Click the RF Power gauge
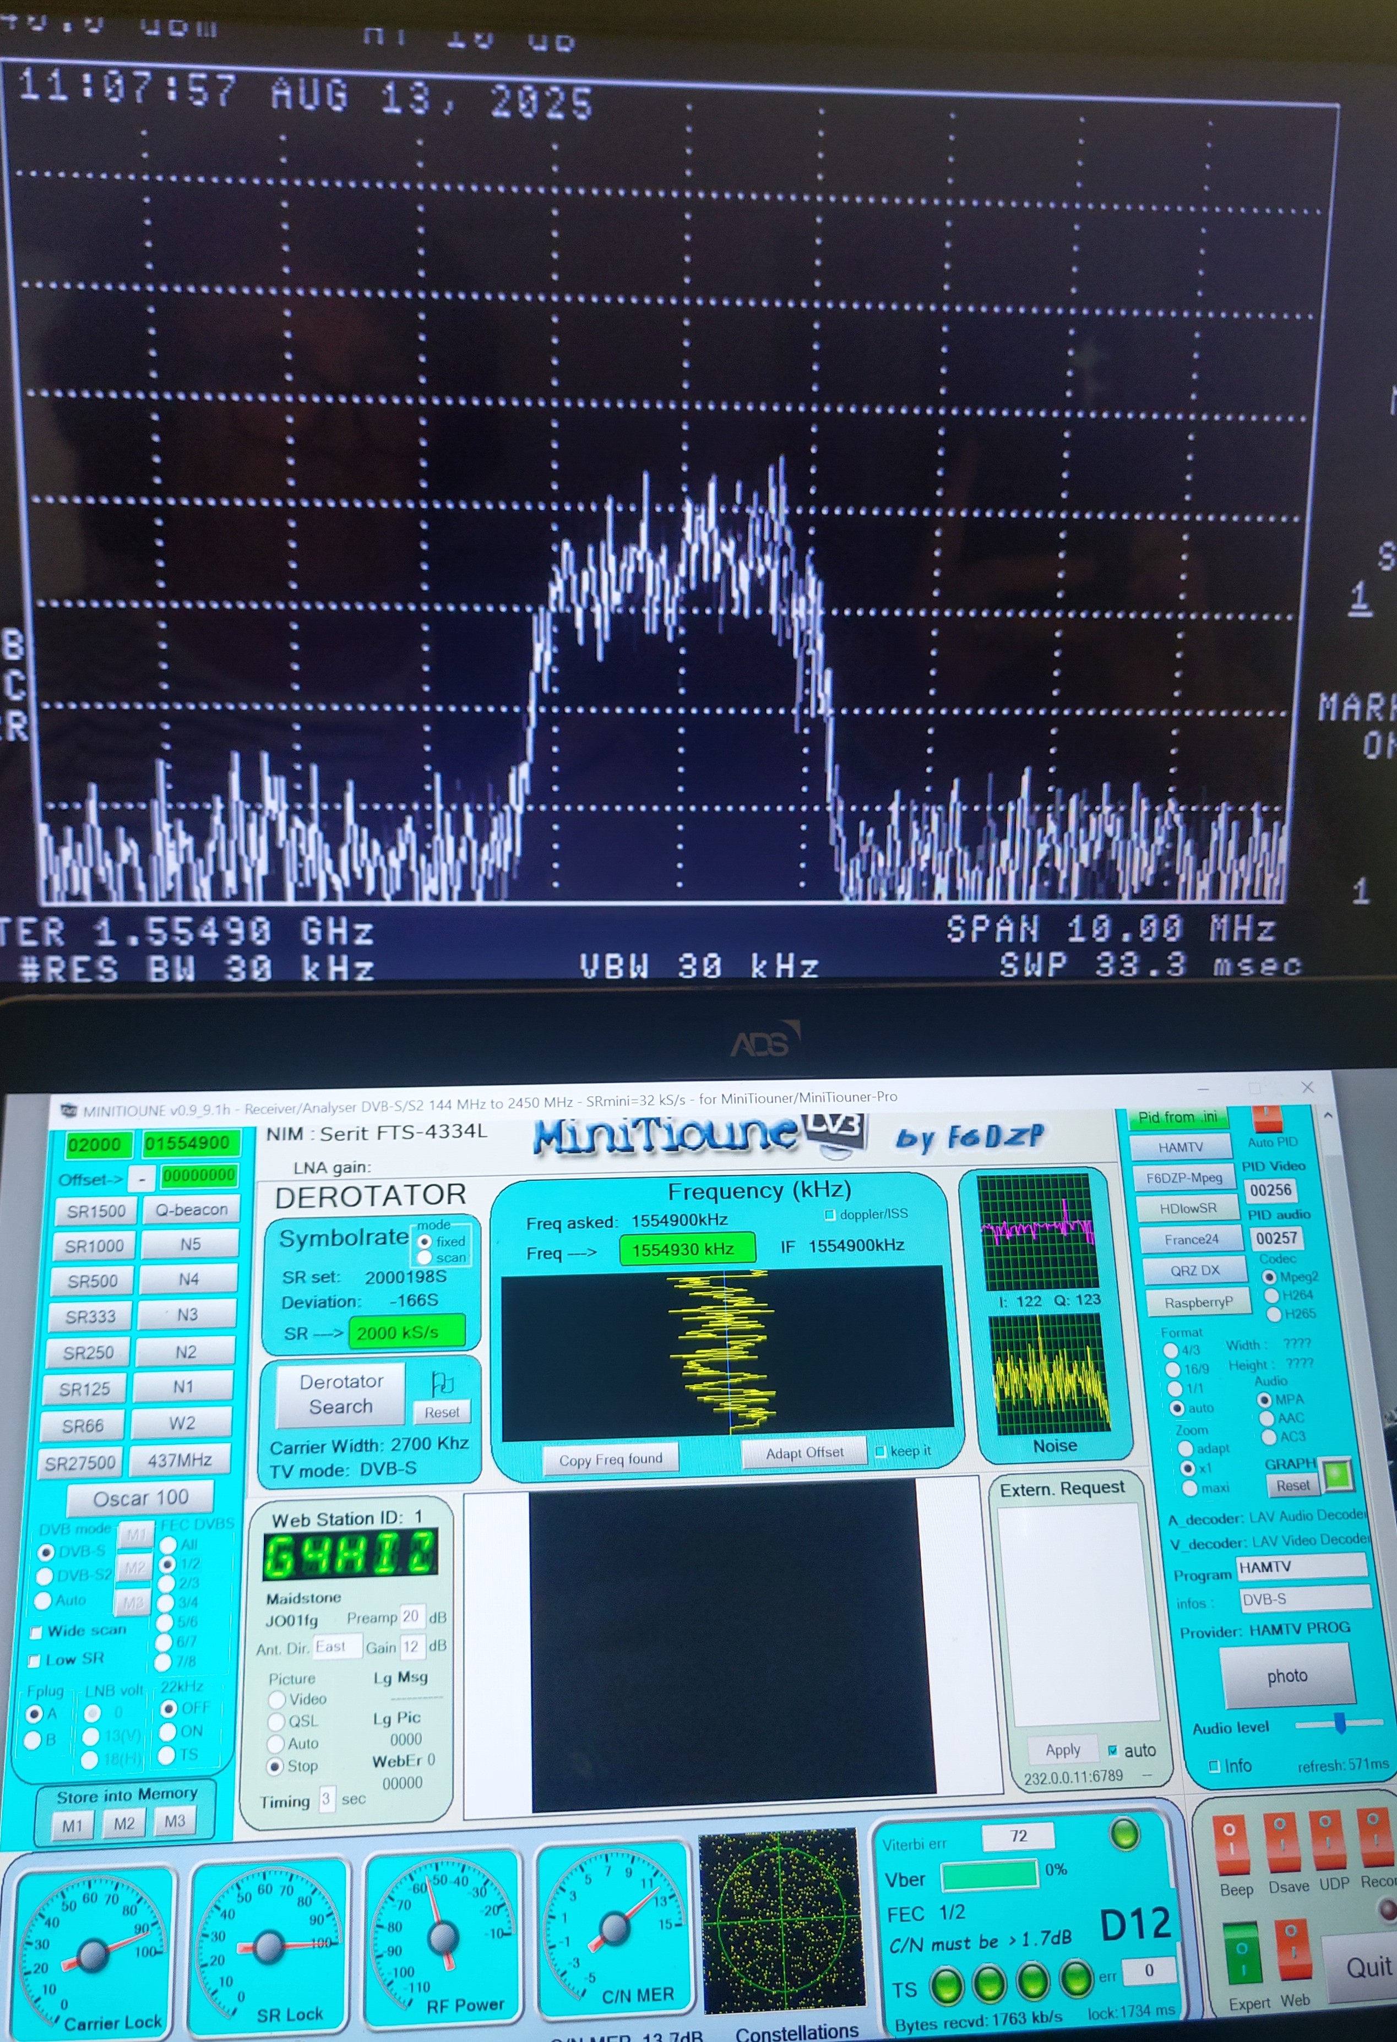This screenshot has width=1397, height=2042. [x=442, y=1936]
